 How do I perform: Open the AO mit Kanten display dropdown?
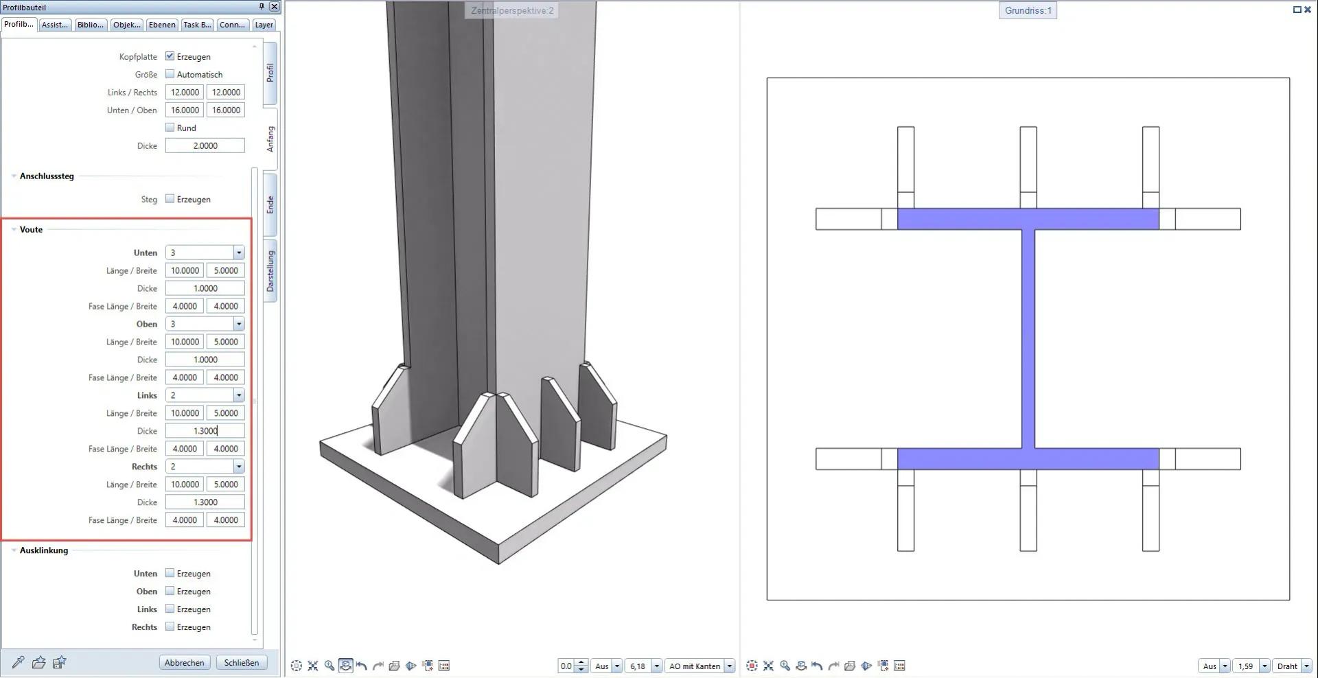(x=729, y=666)
